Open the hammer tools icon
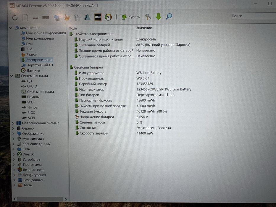The image size is (276, 207). pyautogui.click(x=148, y=17)
